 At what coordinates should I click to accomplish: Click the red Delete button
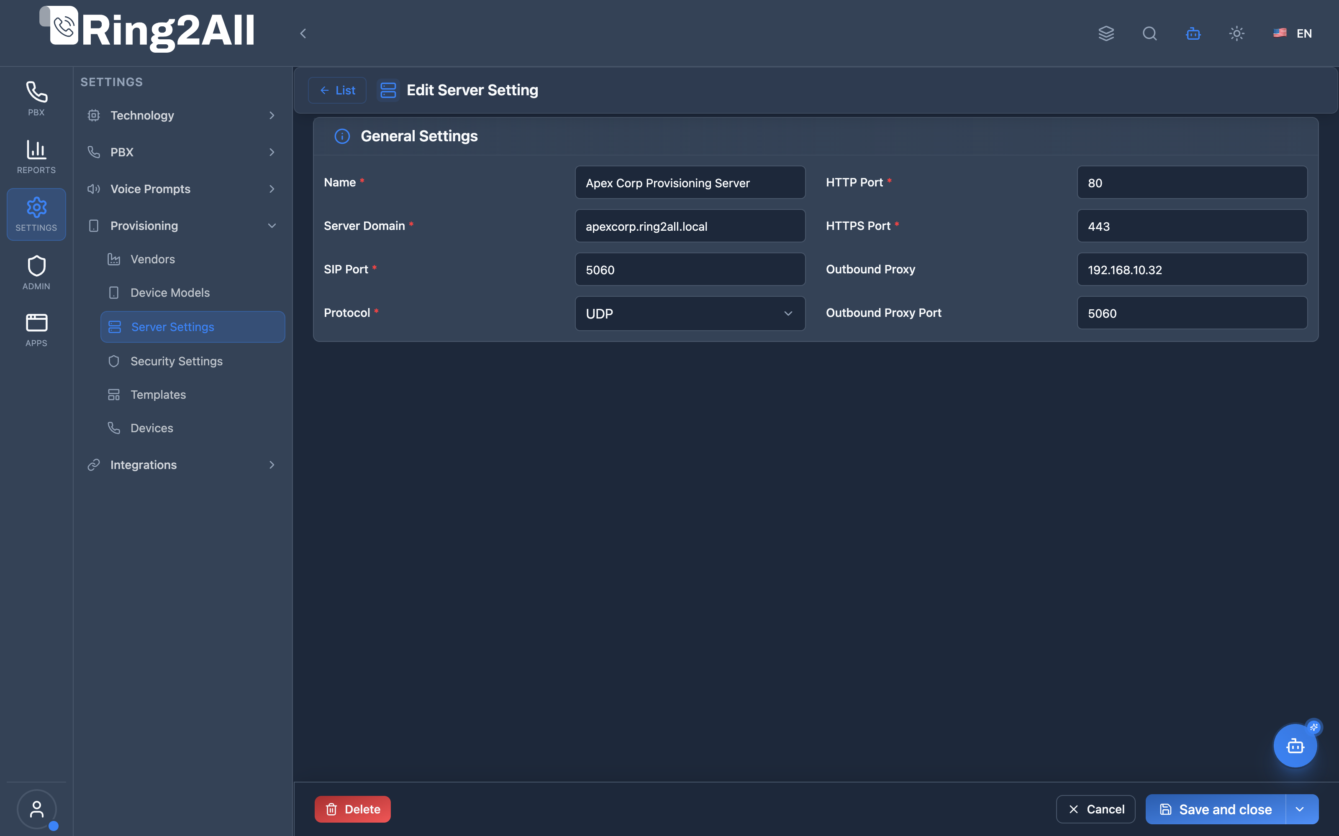pyautogui.click(x=352, y=809)
